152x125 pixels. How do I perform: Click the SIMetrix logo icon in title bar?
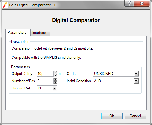pos(5,5)
